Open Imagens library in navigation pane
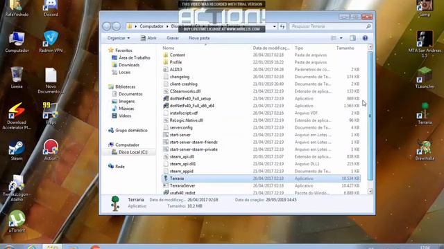The width and height of the screenshot is (444, 249). point(123,101)
